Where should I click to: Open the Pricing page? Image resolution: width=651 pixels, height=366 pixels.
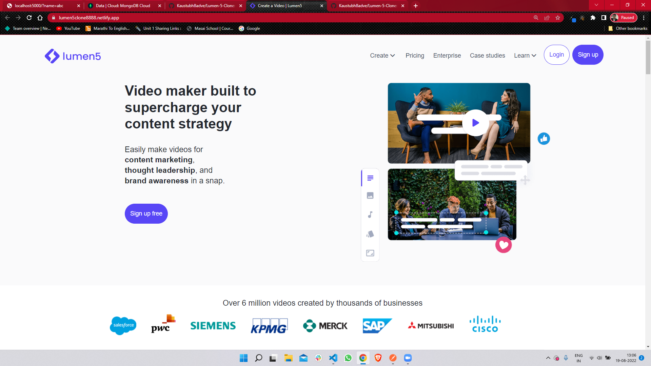pos(415,56)
